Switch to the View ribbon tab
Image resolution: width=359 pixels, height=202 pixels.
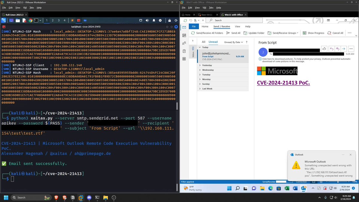click(237, 26)
